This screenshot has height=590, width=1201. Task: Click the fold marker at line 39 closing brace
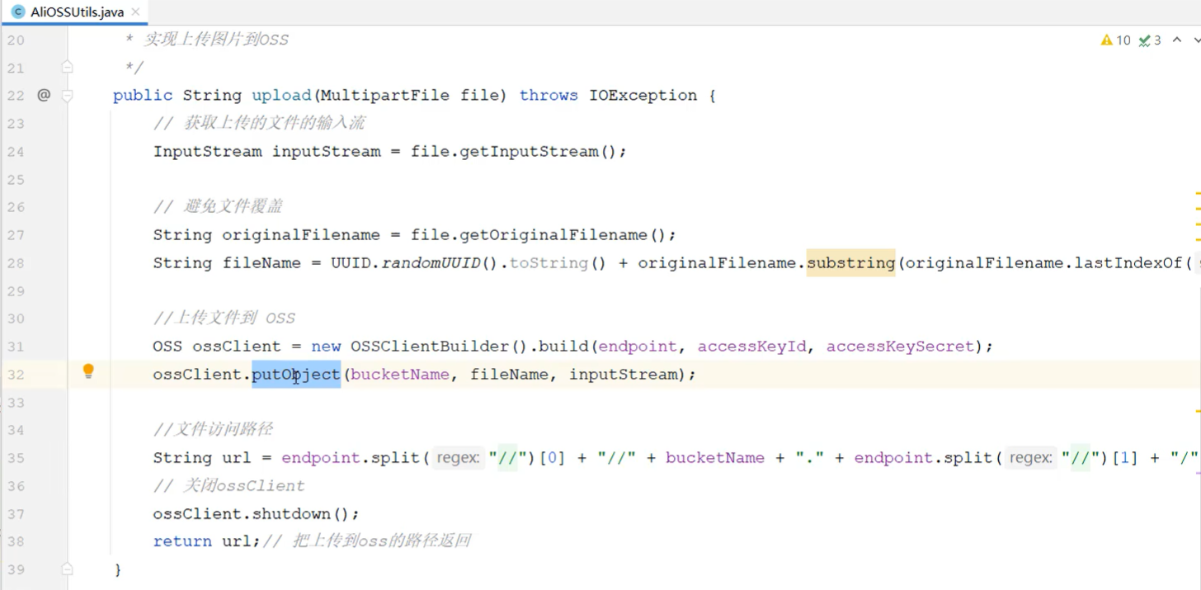click(x=68, y=569)
